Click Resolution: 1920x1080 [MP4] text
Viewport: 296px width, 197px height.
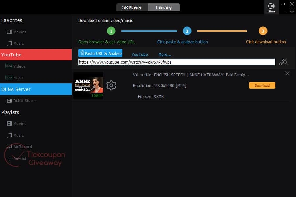tap(160, 86)
